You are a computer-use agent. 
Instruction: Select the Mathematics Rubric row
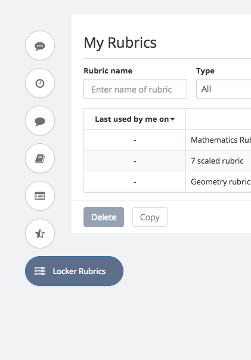(168, 140)
